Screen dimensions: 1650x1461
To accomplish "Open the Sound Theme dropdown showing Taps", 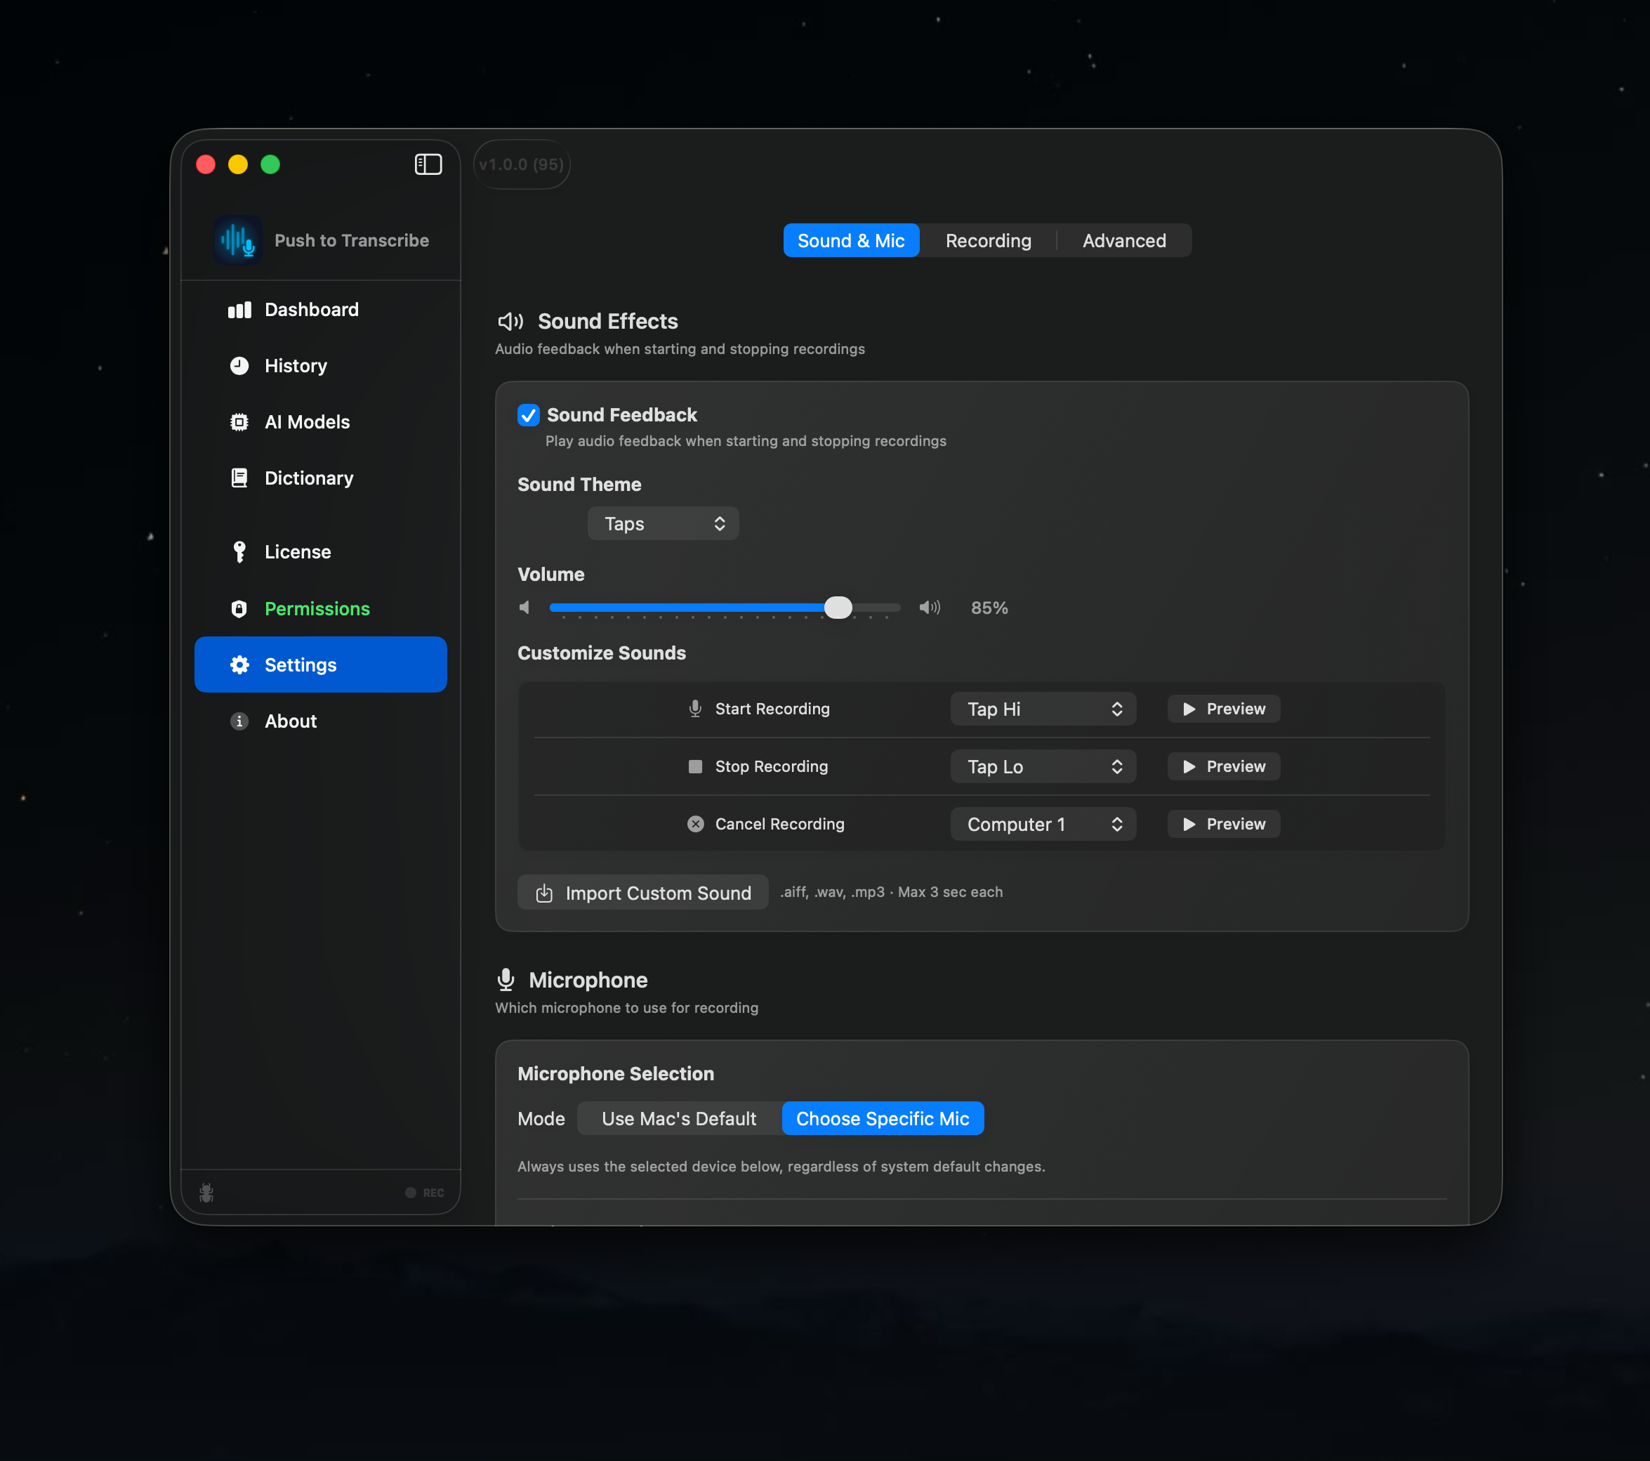I will click(x=663, y=523).
